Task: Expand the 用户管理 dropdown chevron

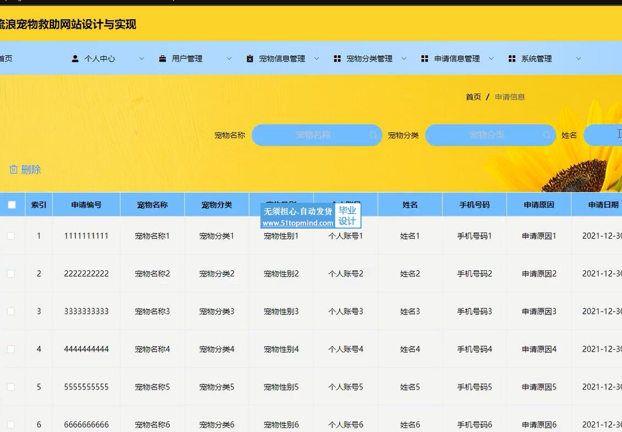Action: click(229, 59)
